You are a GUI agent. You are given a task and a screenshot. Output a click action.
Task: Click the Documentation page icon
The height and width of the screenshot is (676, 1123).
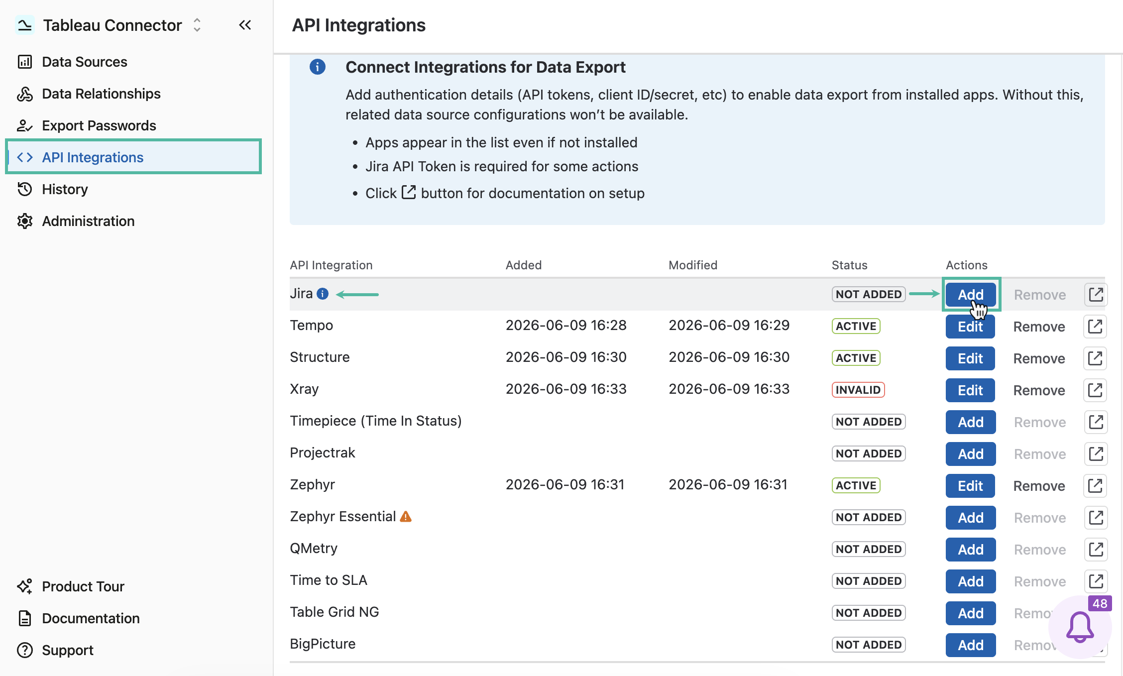(x=25, y=618)
